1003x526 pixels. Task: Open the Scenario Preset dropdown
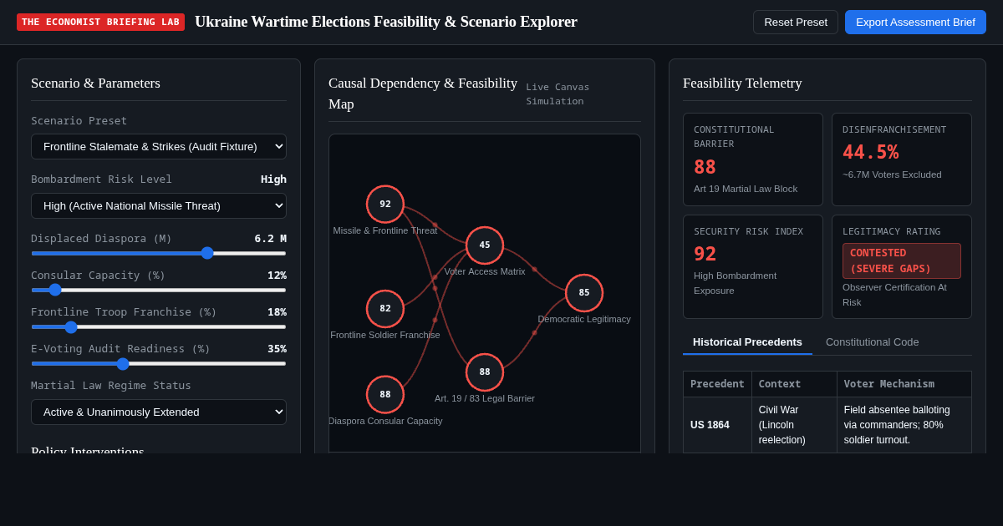click(159, 146)
